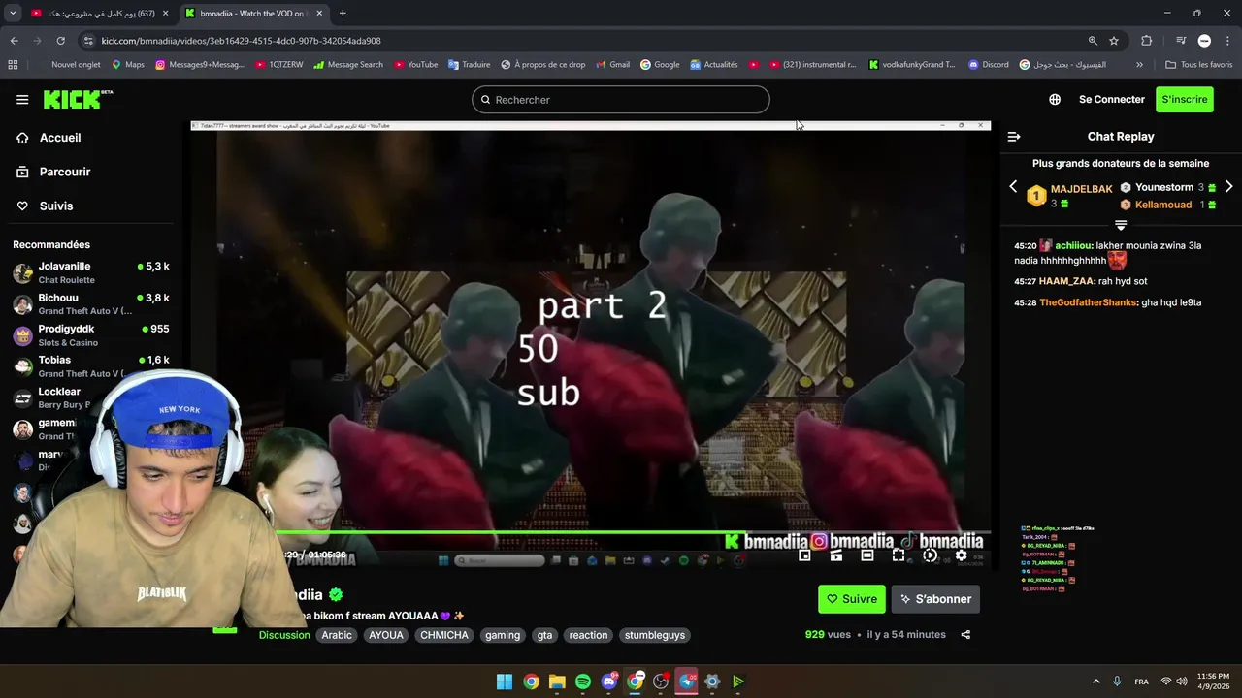The image size is (1242, 698).
Task: Focus the Rechercher search field
Action: pos(621,99)
